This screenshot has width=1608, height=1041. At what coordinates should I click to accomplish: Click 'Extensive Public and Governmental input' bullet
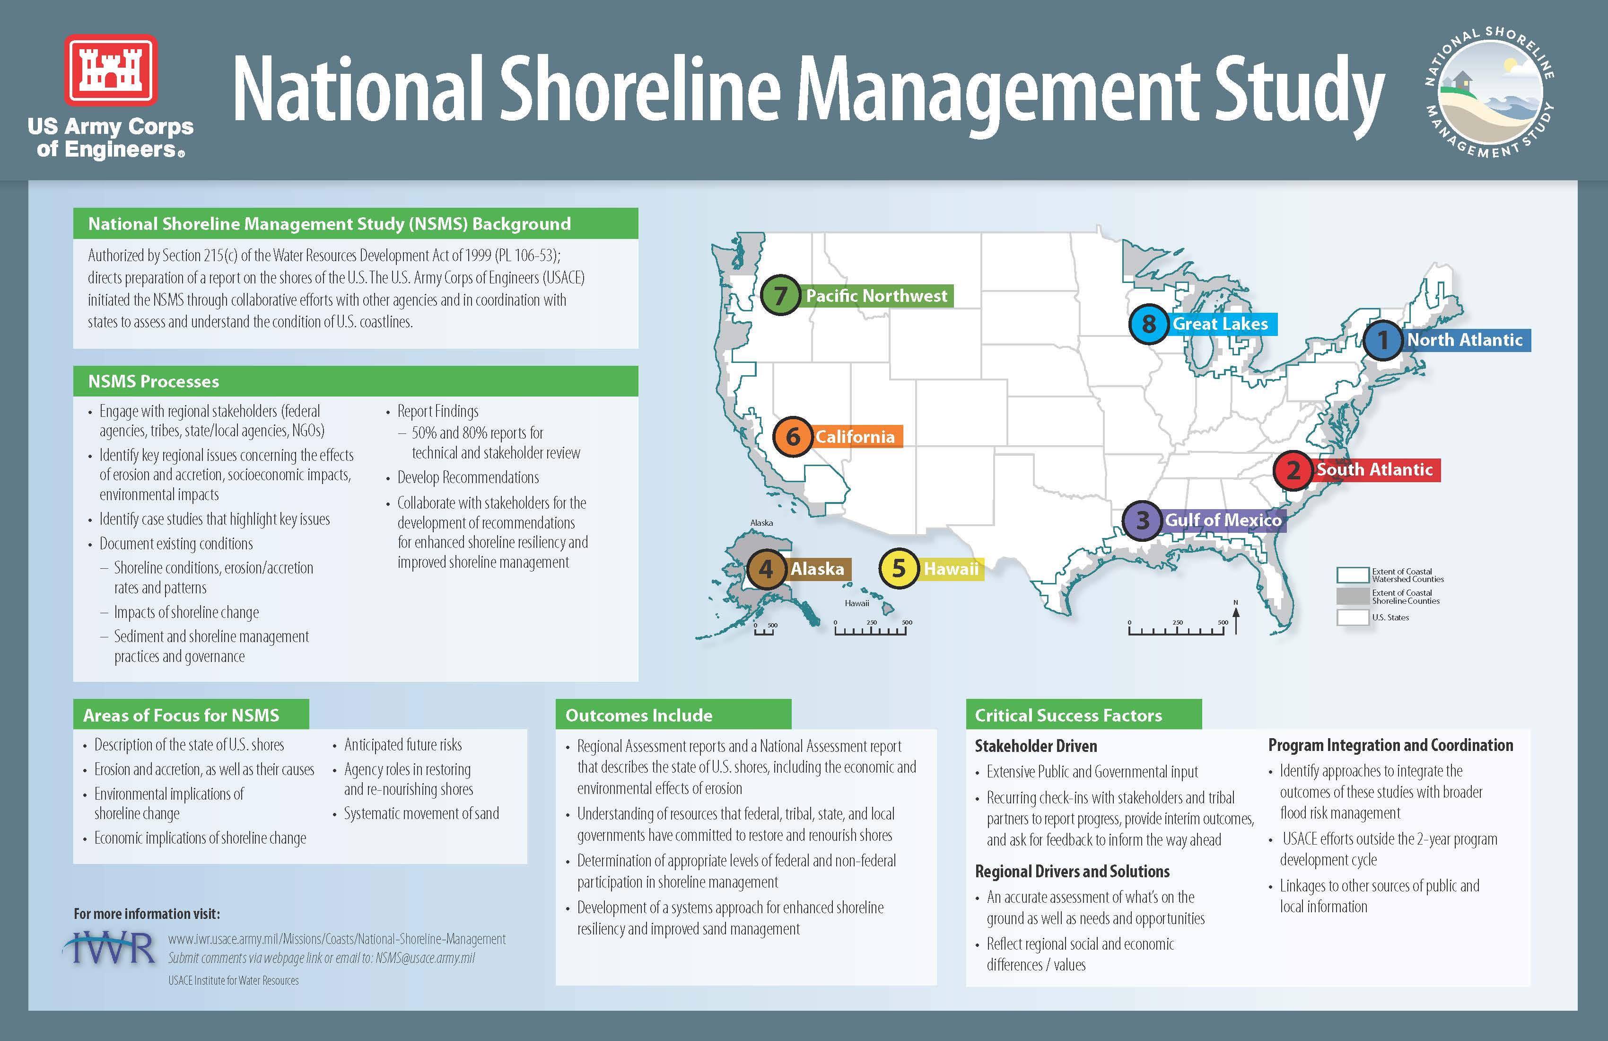coord(1092,772)
